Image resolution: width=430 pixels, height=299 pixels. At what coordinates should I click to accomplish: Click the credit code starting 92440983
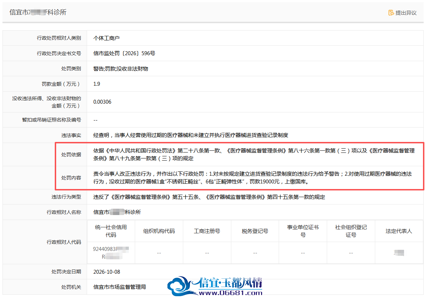click(x=111, y=253)
